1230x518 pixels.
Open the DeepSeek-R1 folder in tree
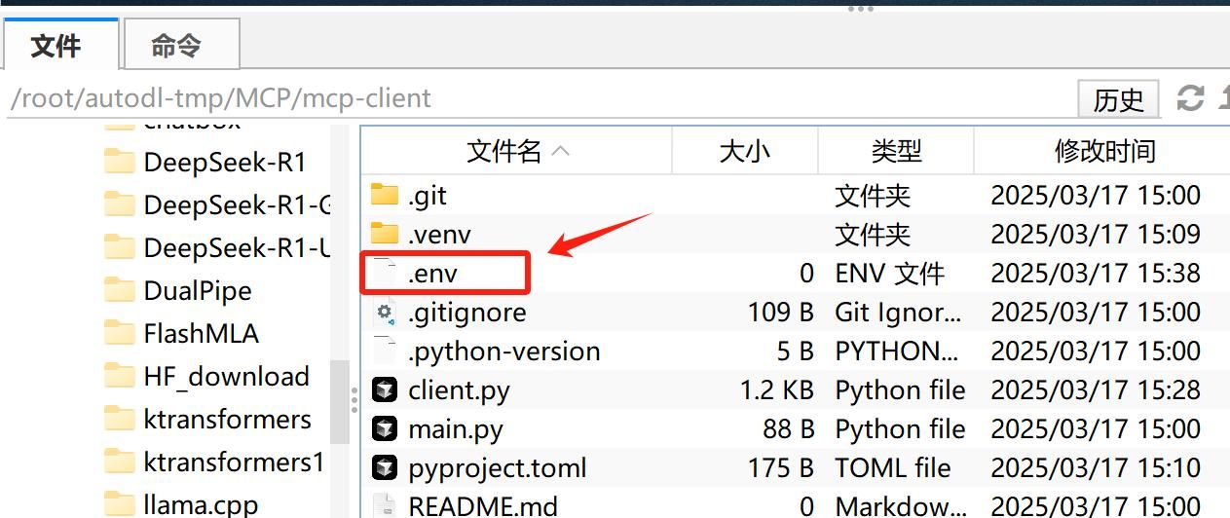click(225, 162)
